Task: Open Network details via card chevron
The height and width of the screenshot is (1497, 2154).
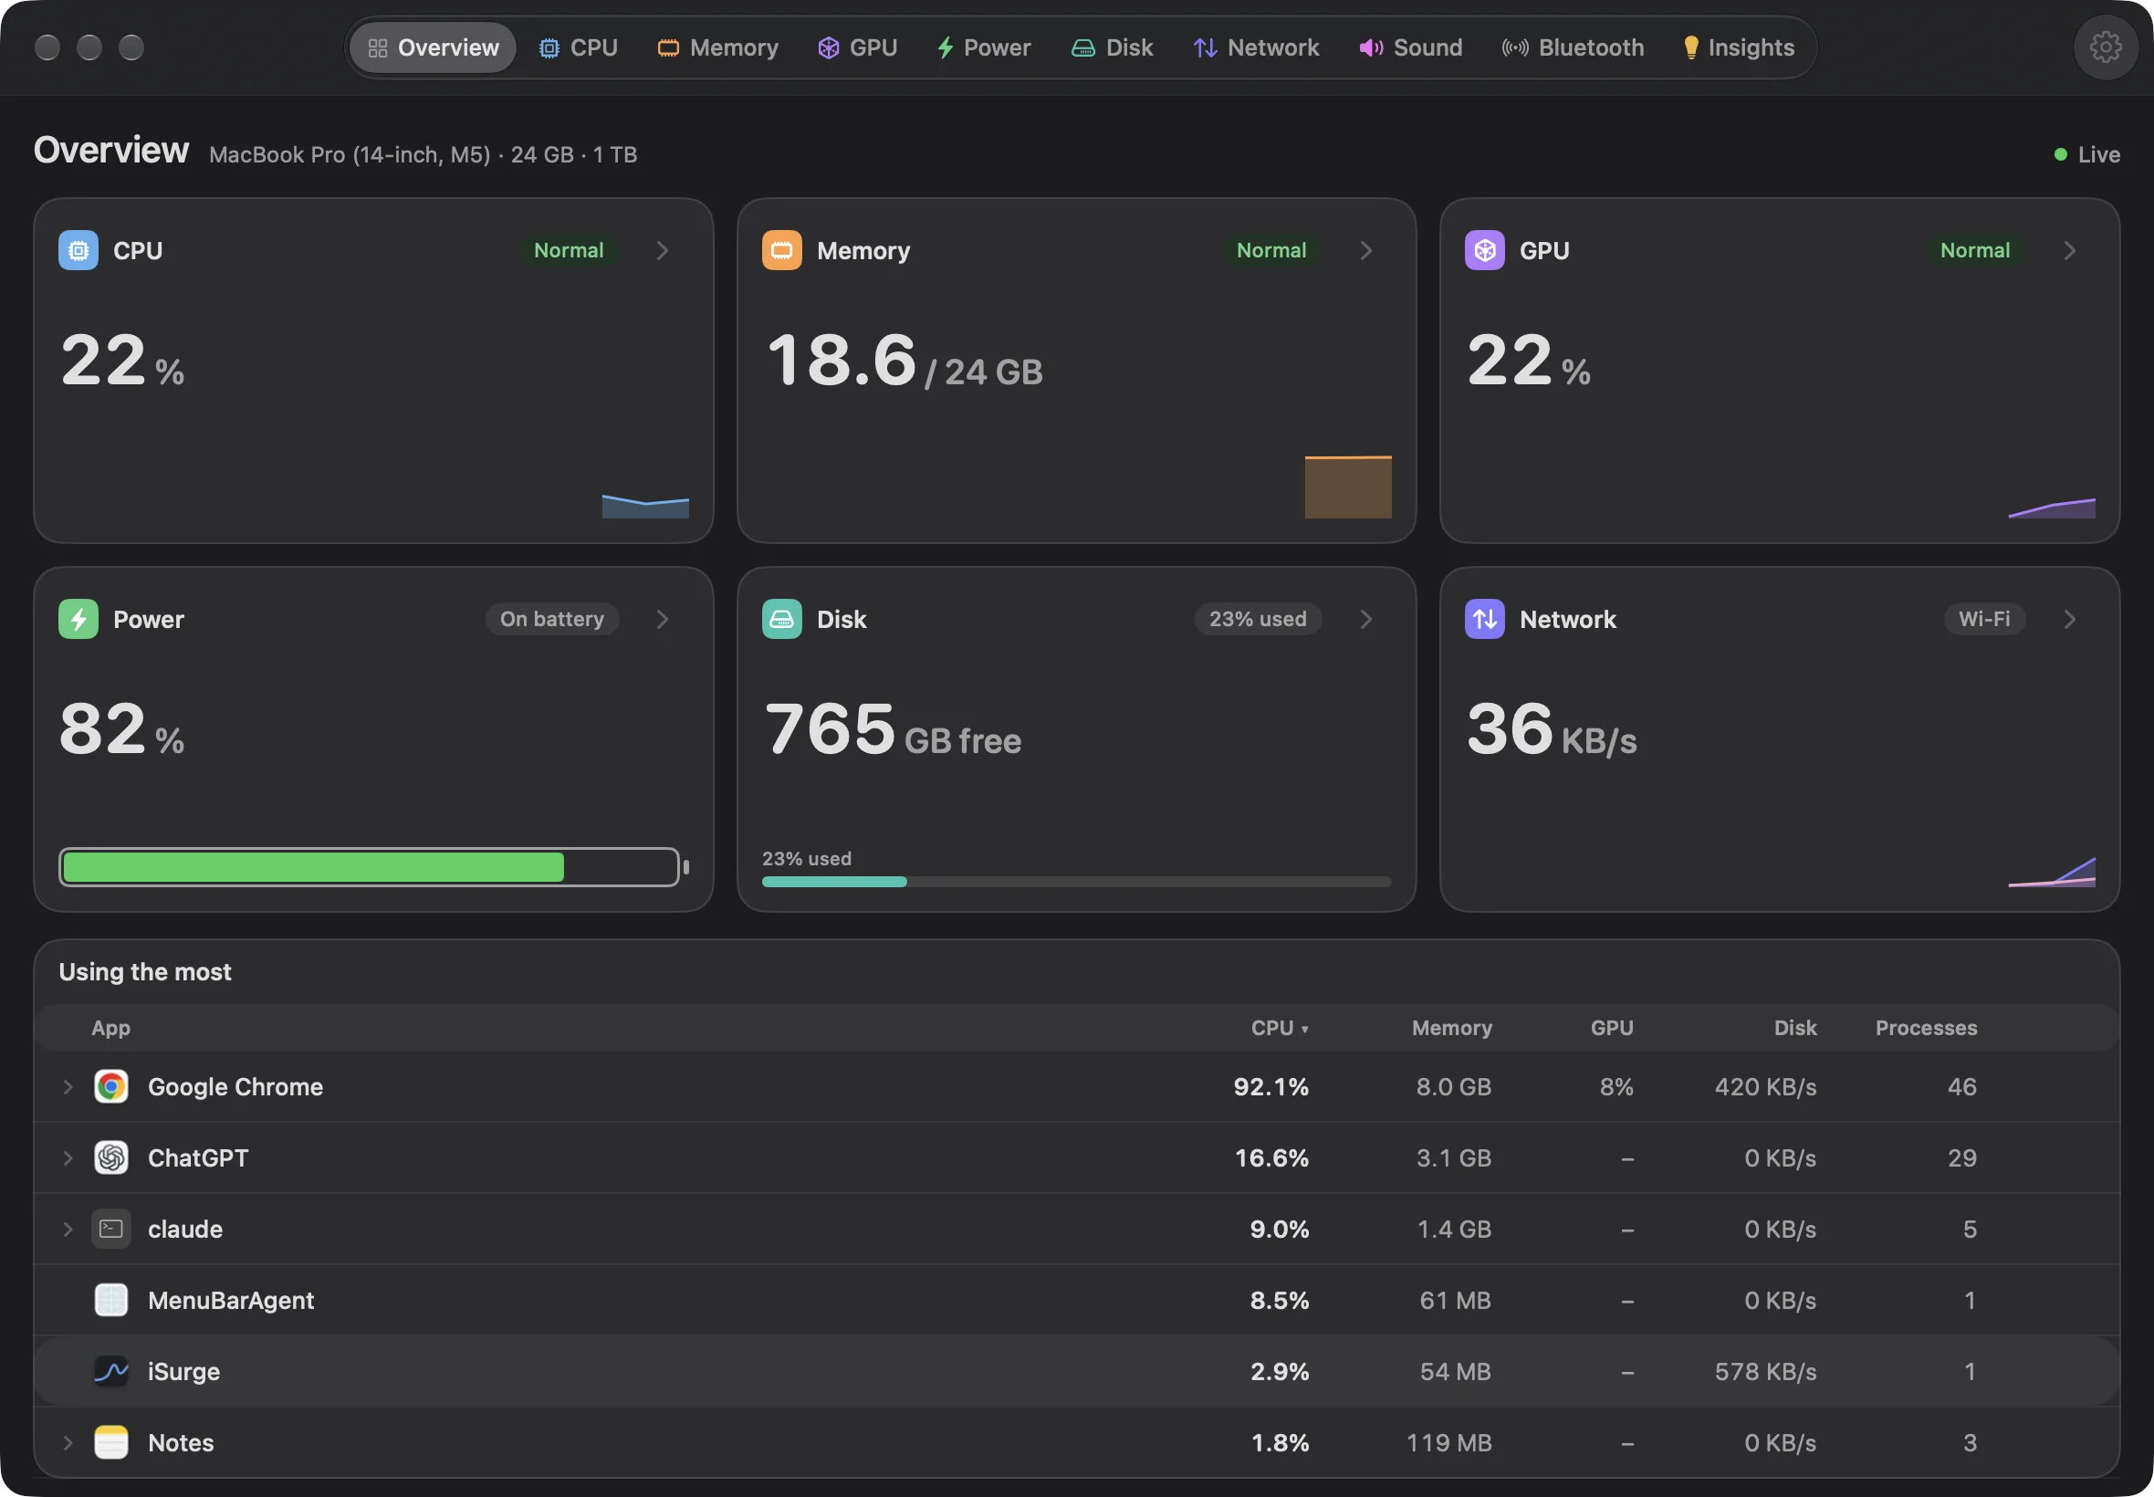Action: pos(2069,619)
